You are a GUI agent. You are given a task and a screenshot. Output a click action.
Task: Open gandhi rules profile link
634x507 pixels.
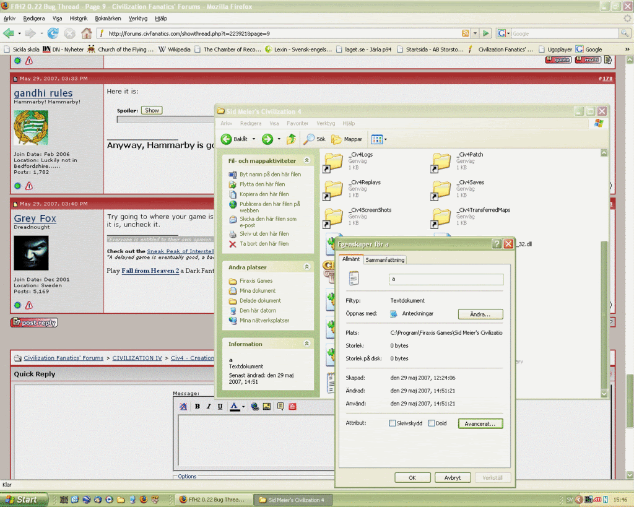point(43,93)
